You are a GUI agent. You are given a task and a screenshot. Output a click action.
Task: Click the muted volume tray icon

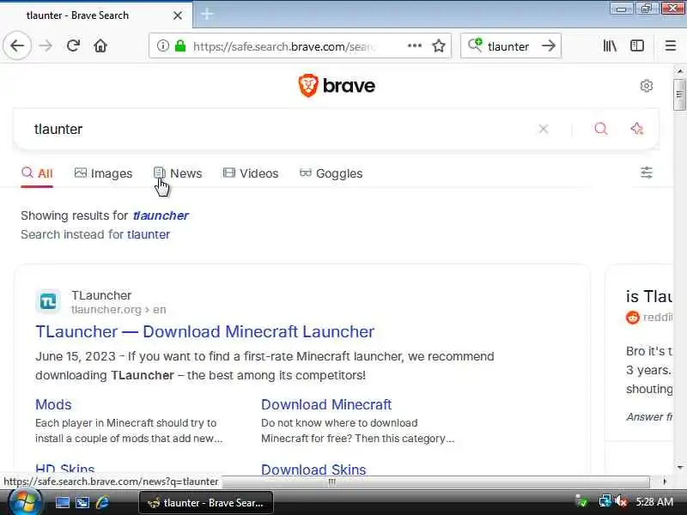coord(620,501)
